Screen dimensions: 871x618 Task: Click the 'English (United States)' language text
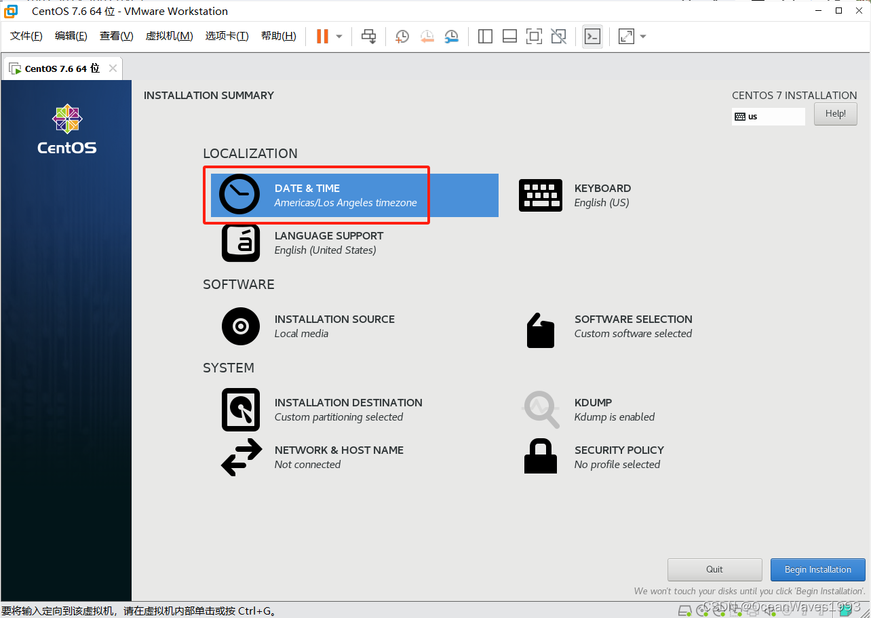325,250
